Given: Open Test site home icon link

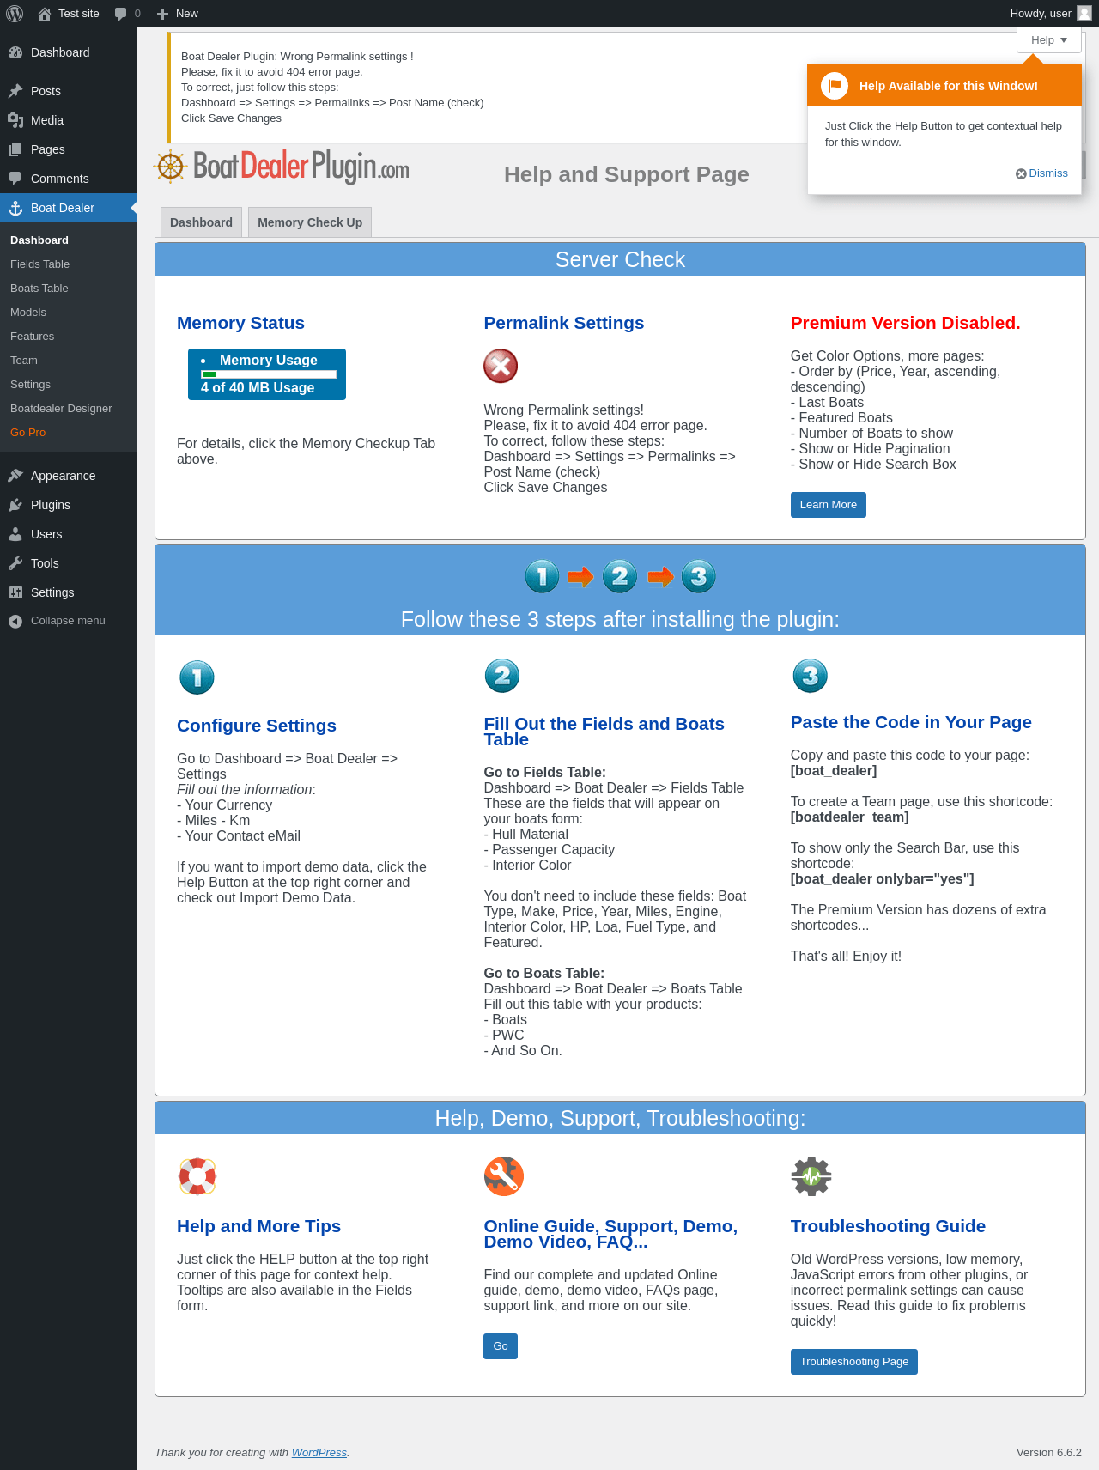Looking at the screenshot, I should coord(45,14).
